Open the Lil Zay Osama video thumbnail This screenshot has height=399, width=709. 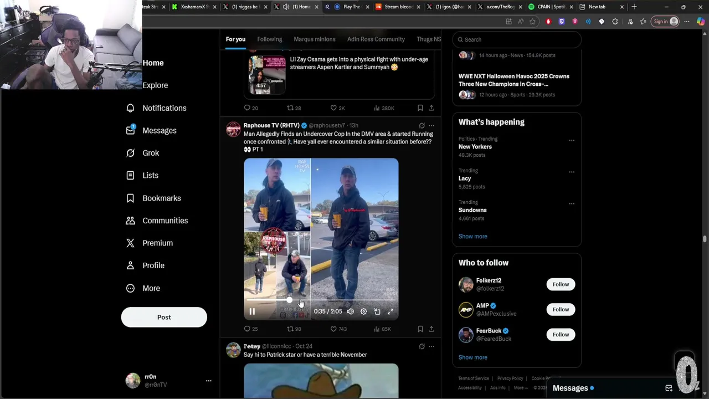click(267, 74)
